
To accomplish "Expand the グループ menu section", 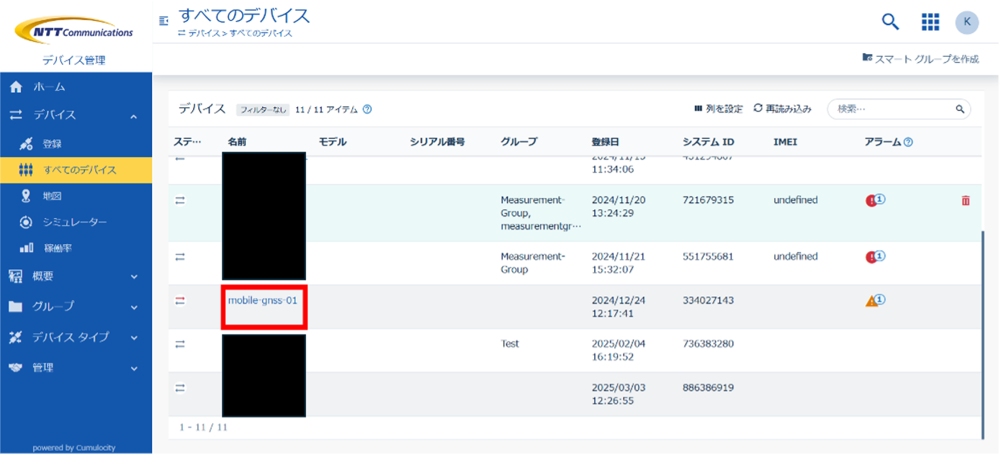I will point(134,307).
